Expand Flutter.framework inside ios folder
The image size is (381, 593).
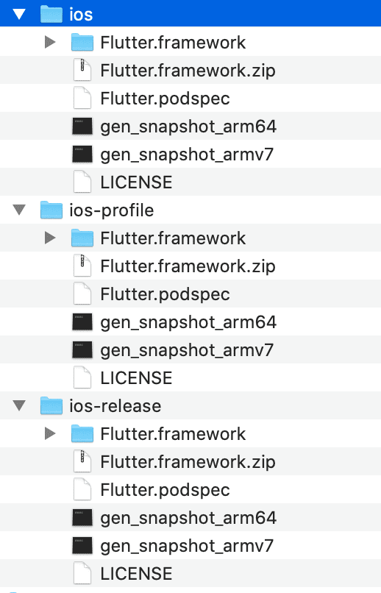pos(50,42)
